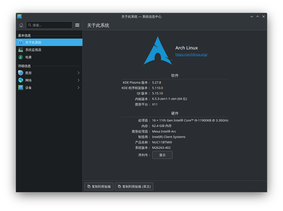Viewport: 283px width, 211px height.
Task: Focus the 搜索 search field
Action: pyautogui.click(x=49, y=25)
